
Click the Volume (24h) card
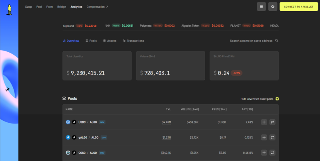[170, 66]
